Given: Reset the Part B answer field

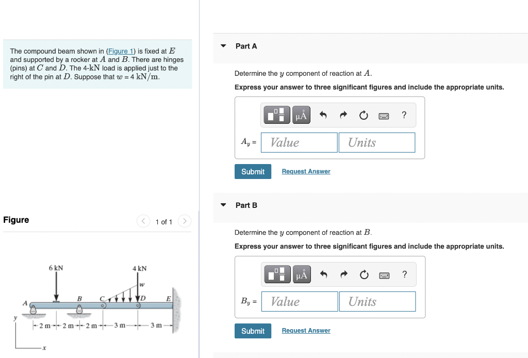Looking at the screenshot, I should point(364,274).
